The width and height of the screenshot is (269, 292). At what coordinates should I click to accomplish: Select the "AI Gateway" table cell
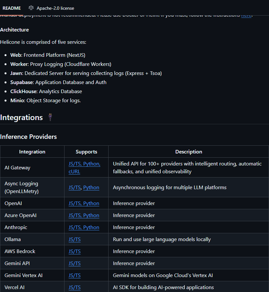(x=32, y=168)
